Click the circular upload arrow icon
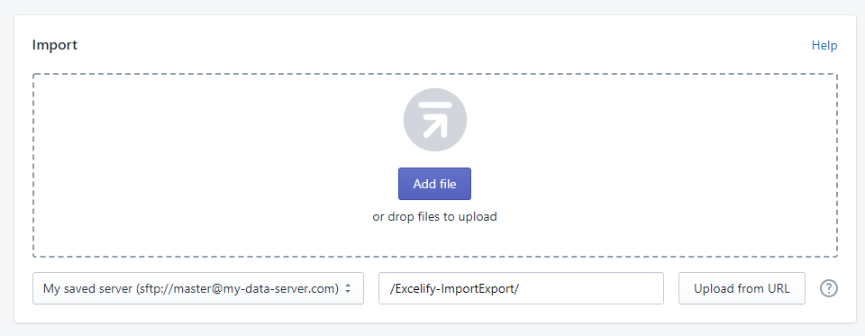This screenshot has height=336, width=865. pyautogui.click(x=434, y=121)
